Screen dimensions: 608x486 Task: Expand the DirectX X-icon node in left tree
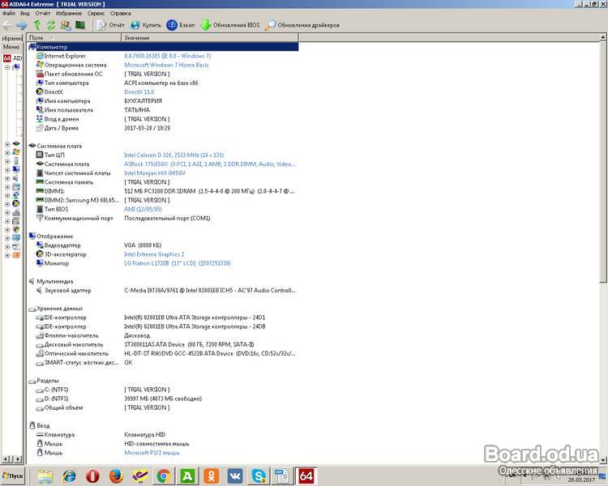(x=7, y=204)
